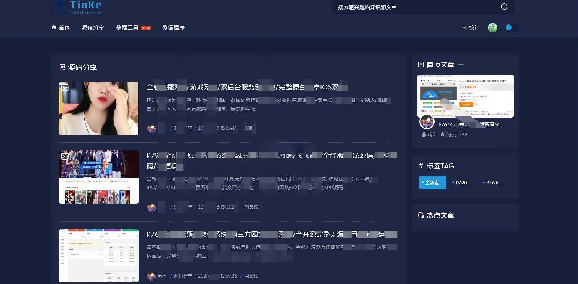Screen dimensions: 578x284
Task: Click the 源码分享 section header icon
Action: 63,67
